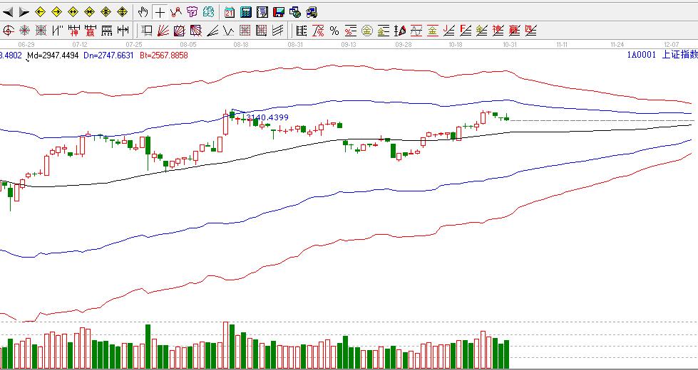The width and height of the screenshot is (698, 370).
Task: Open the calculator icon
Action: pos(245,12)
